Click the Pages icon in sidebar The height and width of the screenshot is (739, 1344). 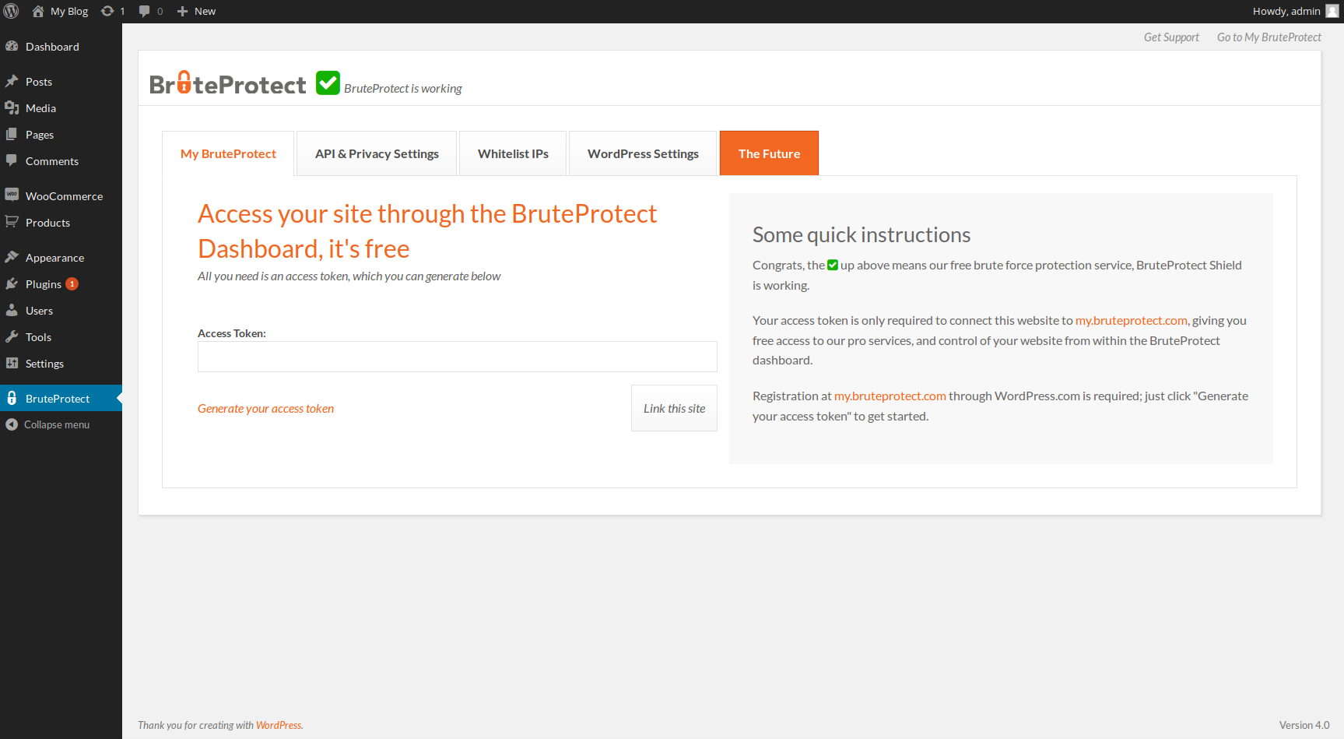coord(12,134)
